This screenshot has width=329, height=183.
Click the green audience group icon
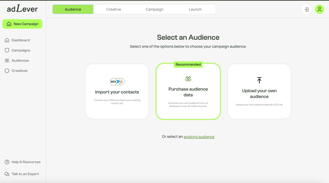pyautogui.click(x=188, y=79)
